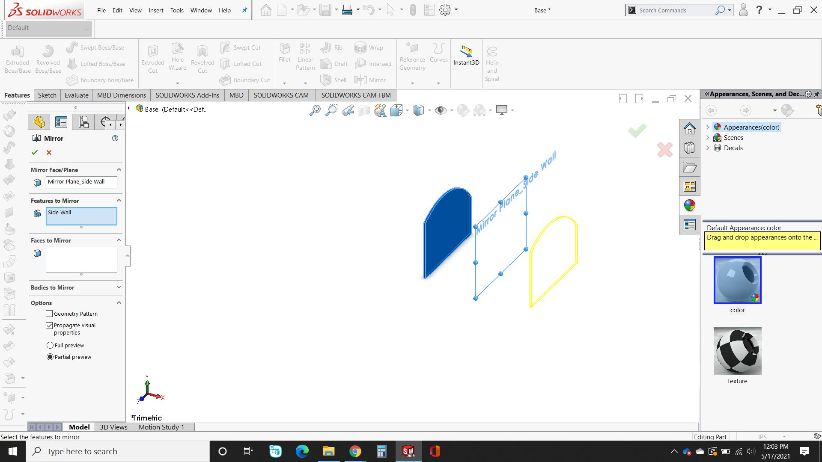The width and height of the screenshot is (822, 462).
Task: Collapse the Mirror Face/Plane section
Action: tap(119, 170)
